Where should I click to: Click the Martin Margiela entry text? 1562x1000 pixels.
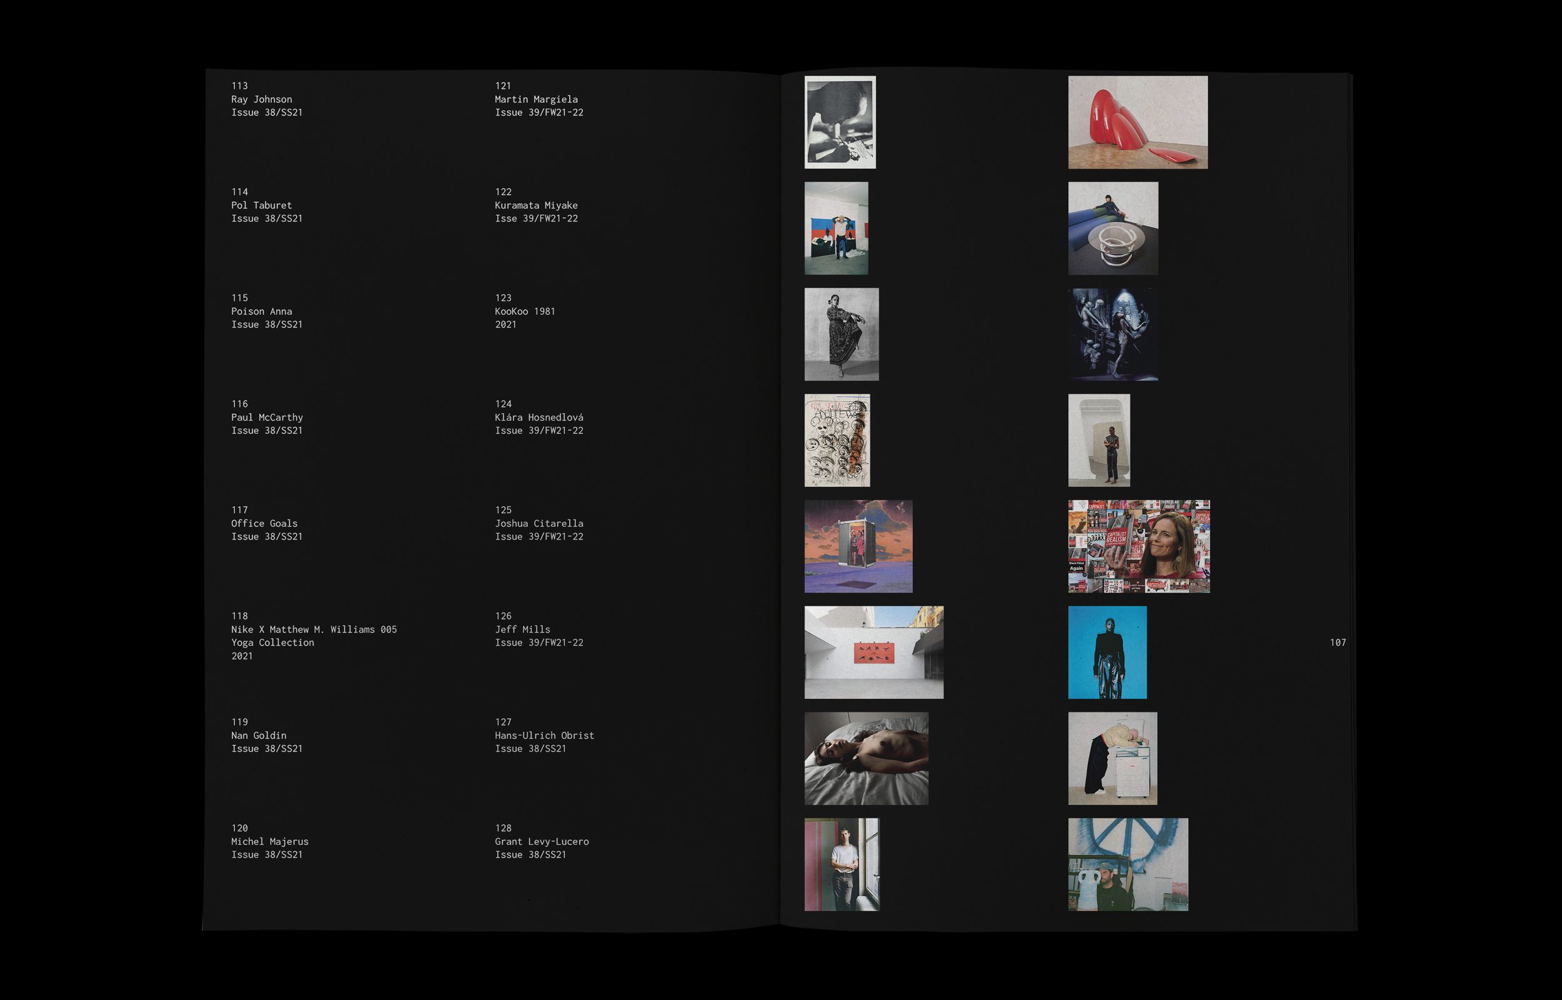click(x=538, y=99)
